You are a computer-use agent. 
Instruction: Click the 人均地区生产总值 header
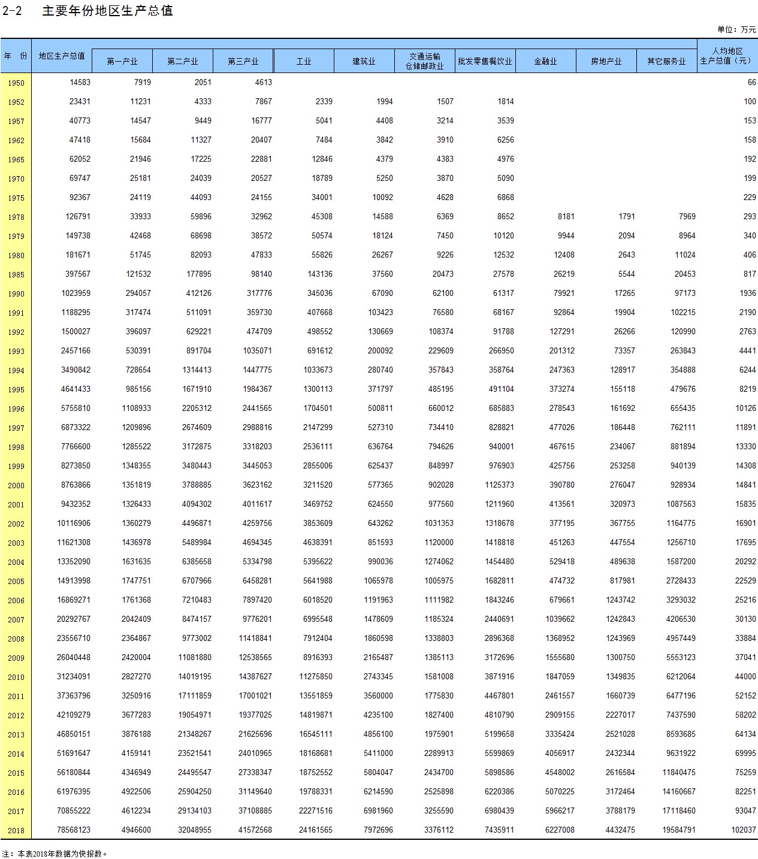[x=727, y=56]
